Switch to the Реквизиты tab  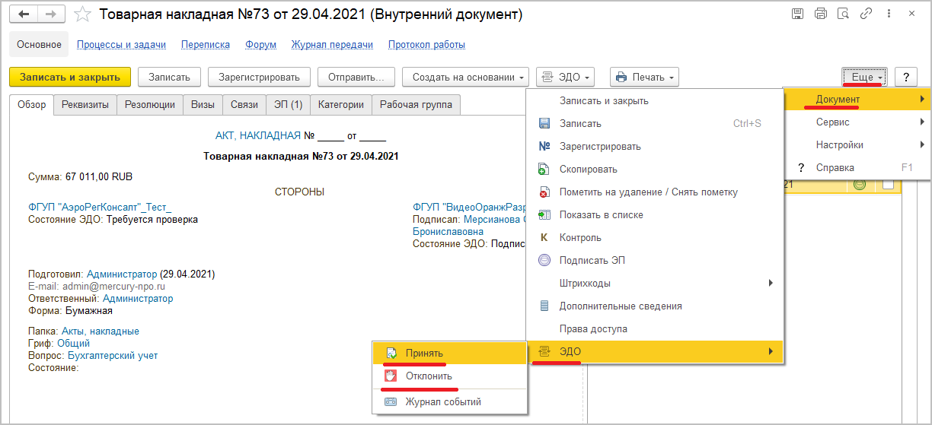[x=85, y=105]
